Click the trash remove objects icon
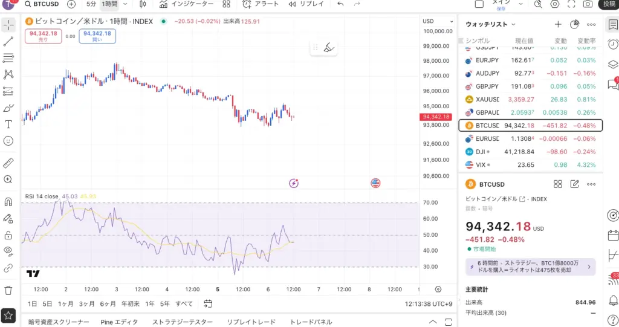 pos(8,291)
